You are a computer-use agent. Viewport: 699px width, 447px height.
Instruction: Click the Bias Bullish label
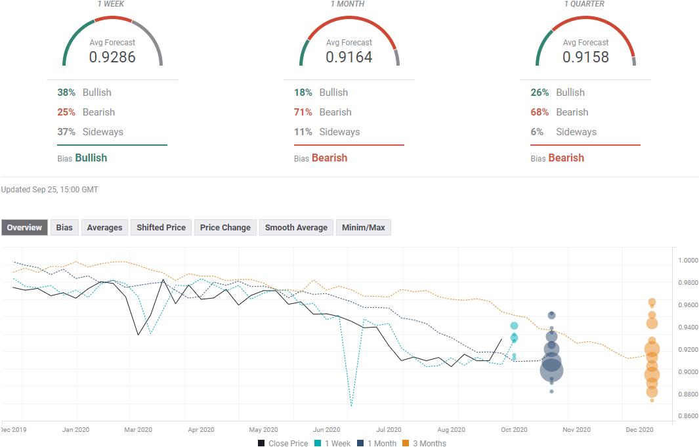pyautogui.click(x=82, y=158)
